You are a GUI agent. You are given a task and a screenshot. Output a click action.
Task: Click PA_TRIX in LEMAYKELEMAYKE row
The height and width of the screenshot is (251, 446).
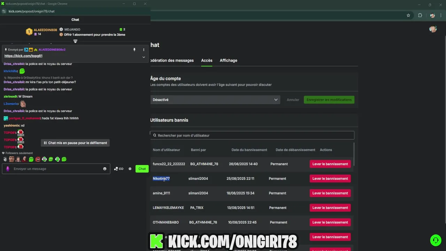197,208
